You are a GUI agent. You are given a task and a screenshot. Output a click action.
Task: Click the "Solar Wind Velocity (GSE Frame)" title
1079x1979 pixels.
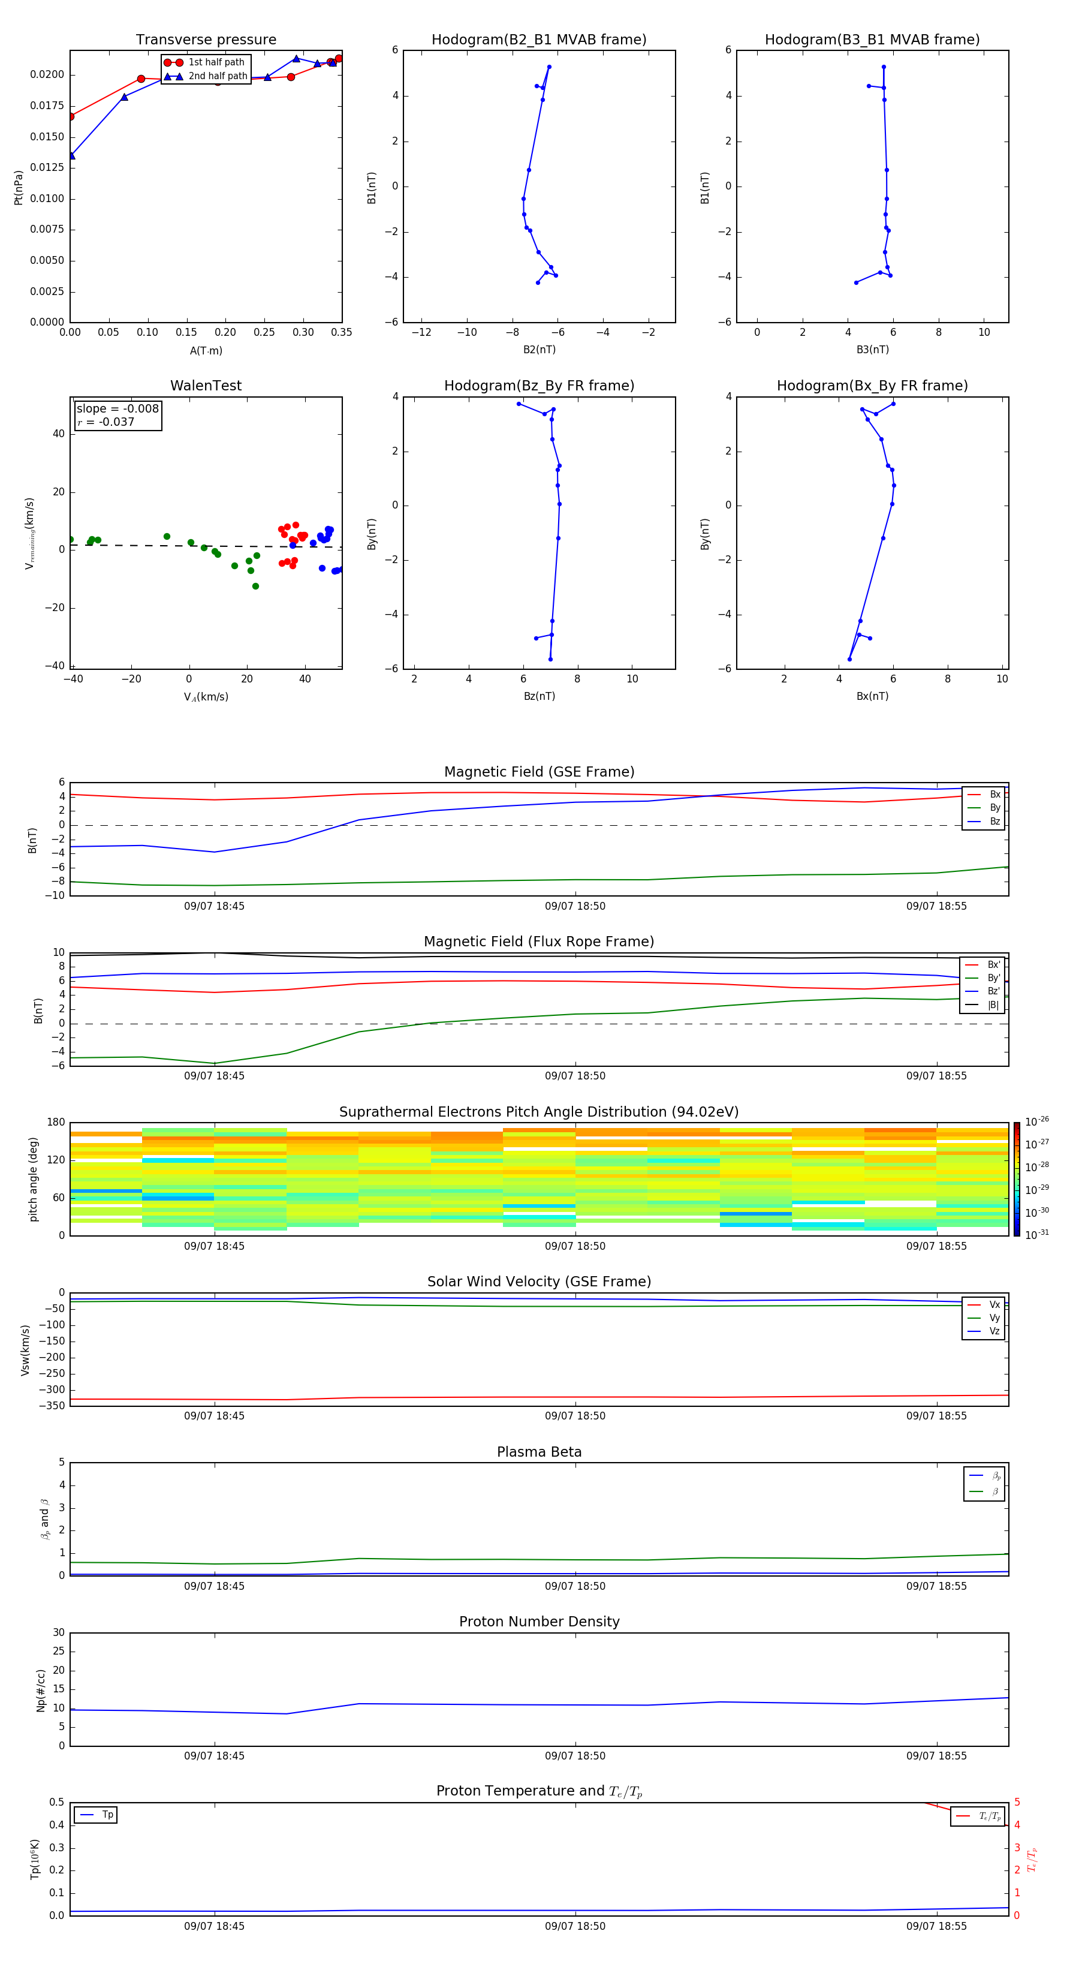point(539,1282)
